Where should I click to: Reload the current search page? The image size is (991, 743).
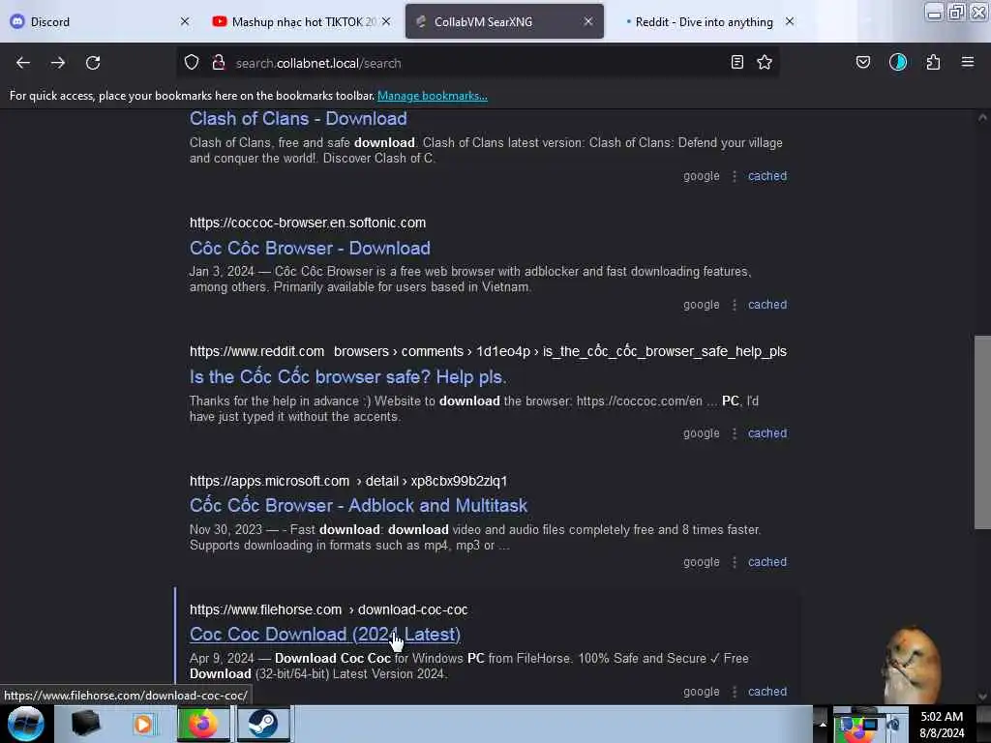point(93,63)
